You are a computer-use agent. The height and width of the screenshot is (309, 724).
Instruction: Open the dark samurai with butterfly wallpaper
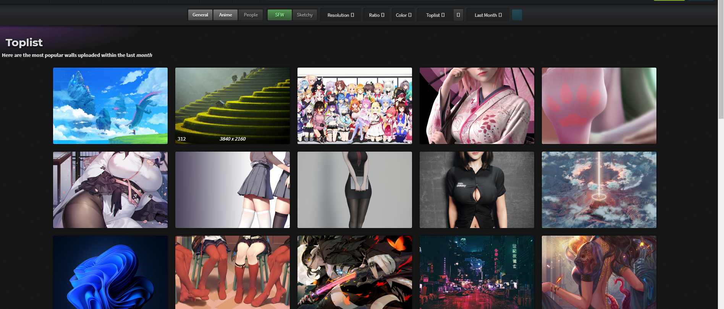pyautogui.click(x=355, y=272)
